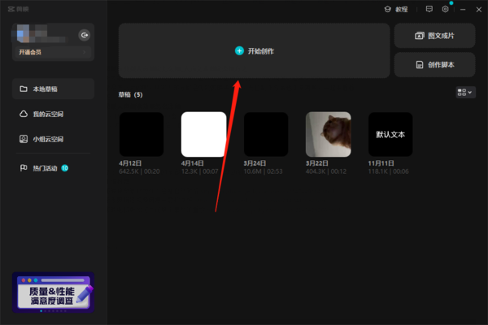Select 本地草稿 in the sidebar
The height and width of the screenshot is (325, 488).
coord(53,89)
